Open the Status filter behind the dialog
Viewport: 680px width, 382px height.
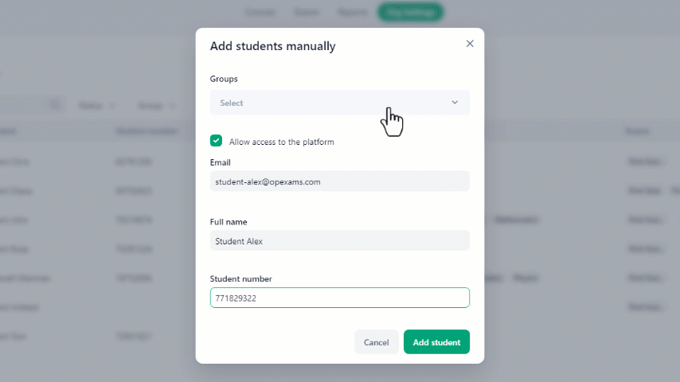point(96,106)
